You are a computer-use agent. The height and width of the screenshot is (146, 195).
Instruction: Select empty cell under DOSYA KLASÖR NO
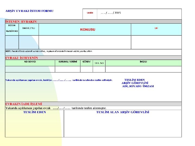(x=12, y=42)
